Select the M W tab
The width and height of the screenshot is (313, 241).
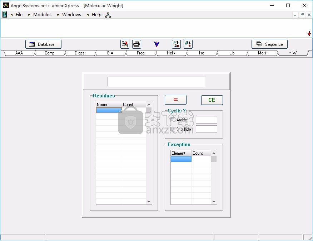click(x=293, y=53)
